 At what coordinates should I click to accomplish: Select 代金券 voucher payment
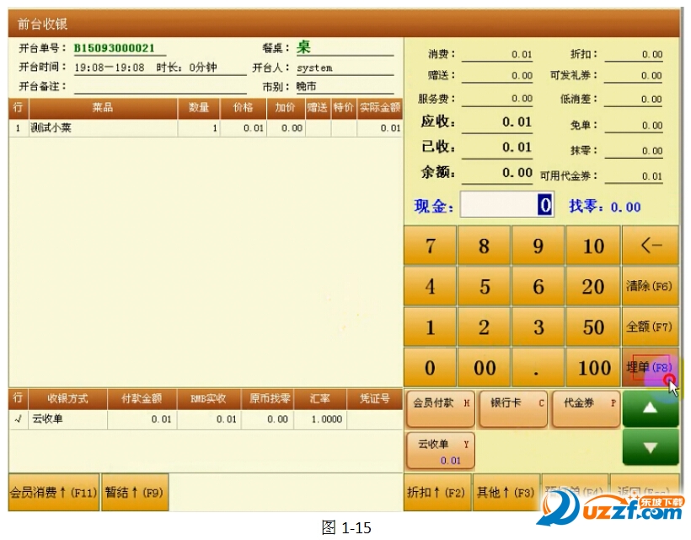(x=586, y=408)
